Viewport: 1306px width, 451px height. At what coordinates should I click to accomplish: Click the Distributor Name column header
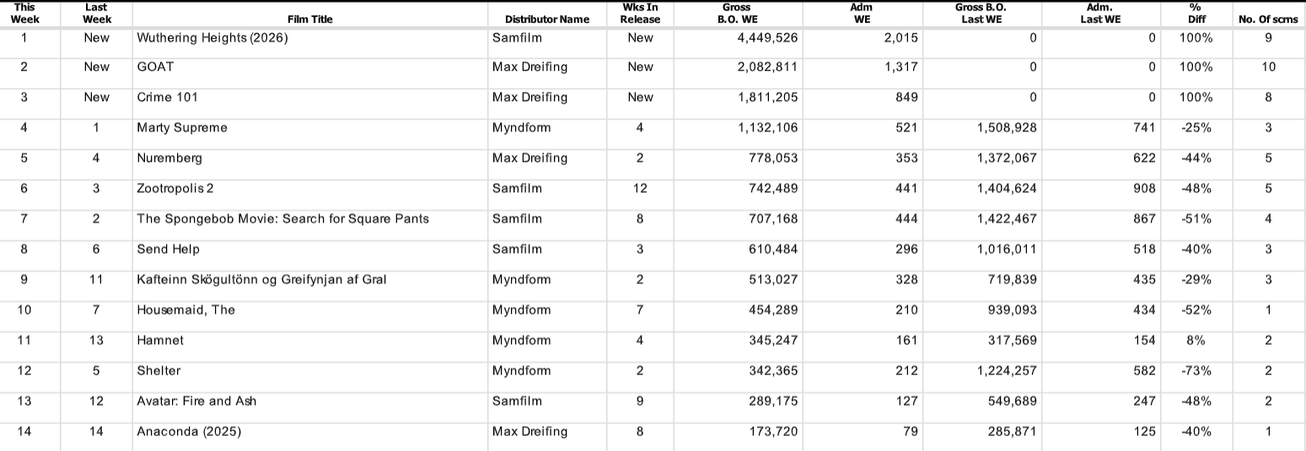[546, 19]
